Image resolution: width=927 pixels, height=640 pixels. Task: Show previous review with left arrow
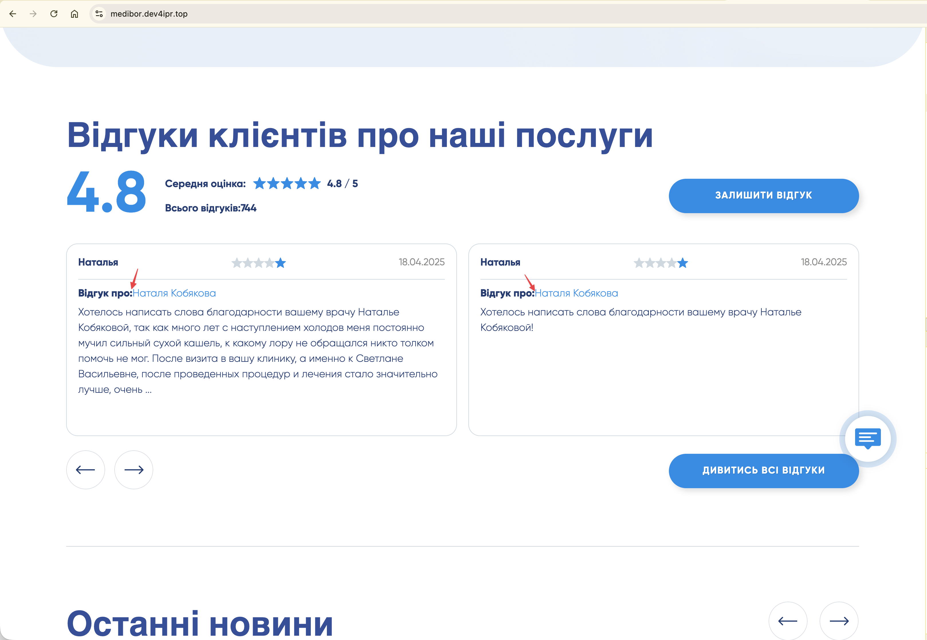(85, 470)
